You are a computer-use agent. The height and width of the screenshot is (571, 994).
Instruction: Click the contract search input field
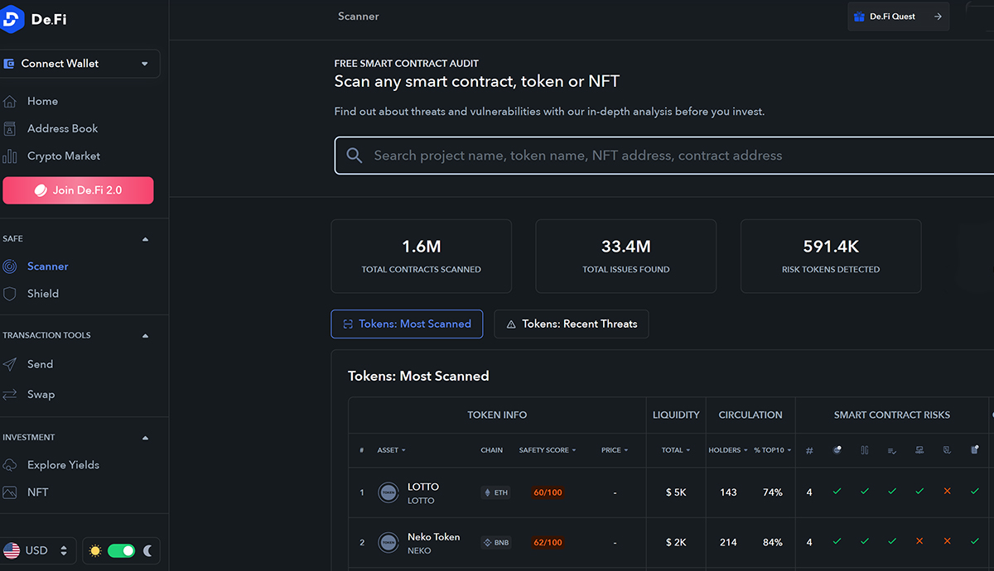pyautogui.click(x=663, y=156)
